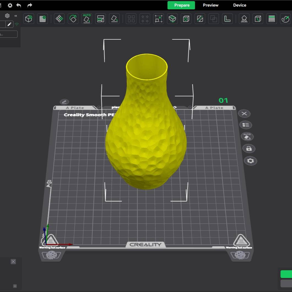Select the Scale tool in the toolbar
This screenshot has height=292, width=292.
tap(159, 19)
